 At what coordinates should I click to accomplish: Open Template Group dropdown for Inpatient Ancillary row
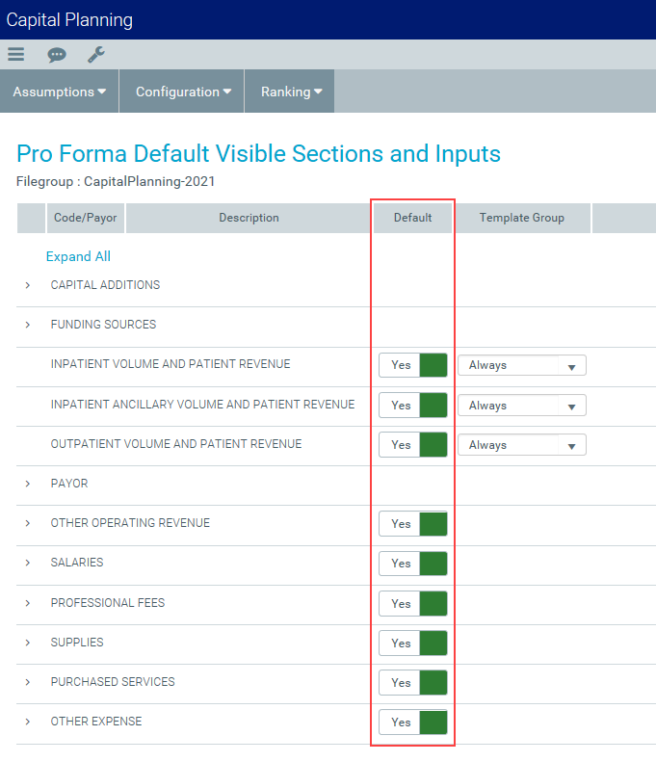point(522,406)
